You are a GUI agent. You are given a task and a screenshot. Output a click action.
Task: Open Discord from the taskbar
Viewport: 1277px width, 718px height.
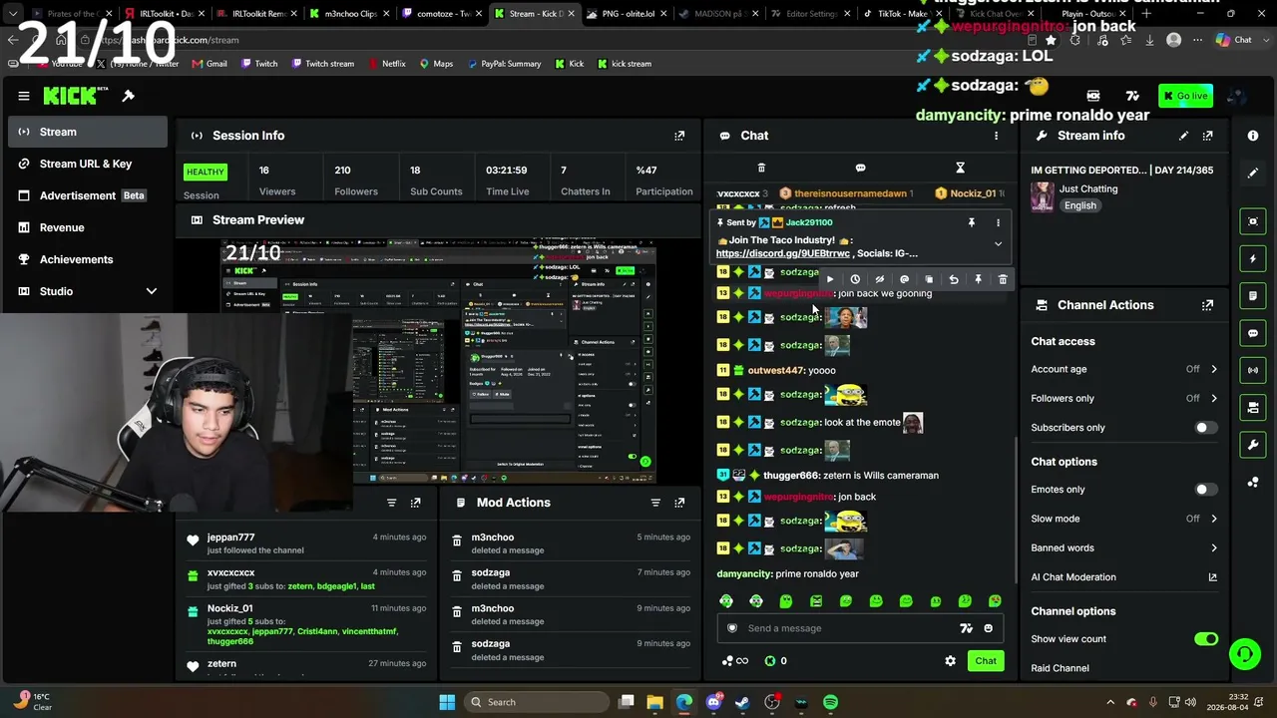(713, 702)
